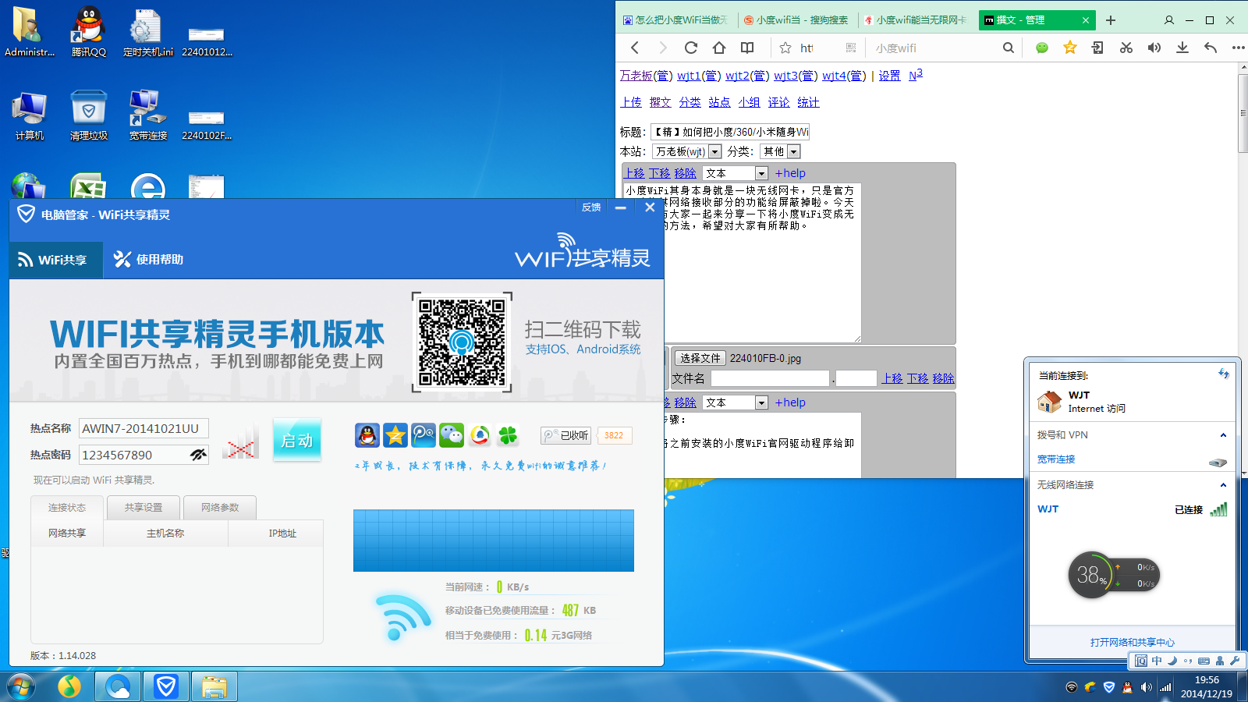Viewport: 1248px width, 702px height.
Task: Refresh network list icon in flyout
Action: pyautogui.click(x=1223, y=374)
